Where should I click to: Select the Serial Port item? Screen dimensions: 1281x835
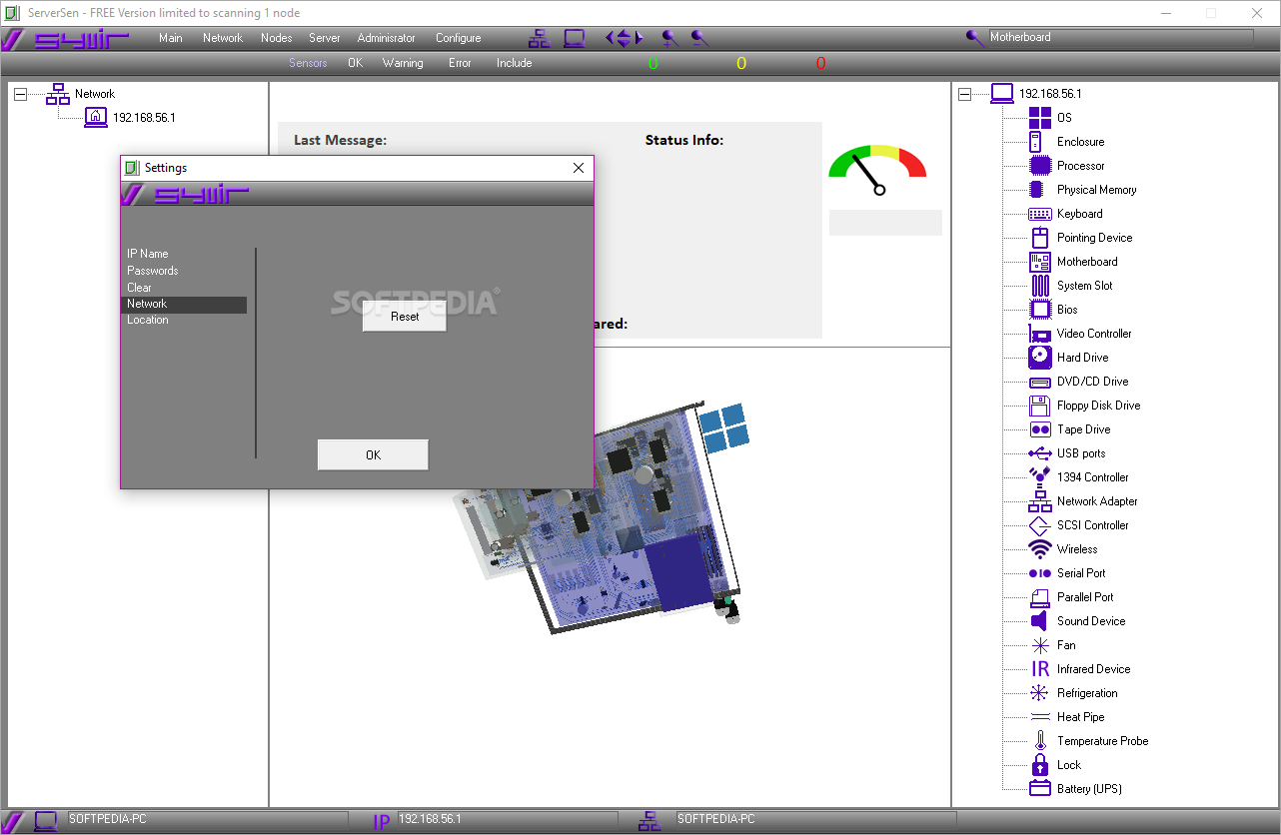[x=1081, y=573]
